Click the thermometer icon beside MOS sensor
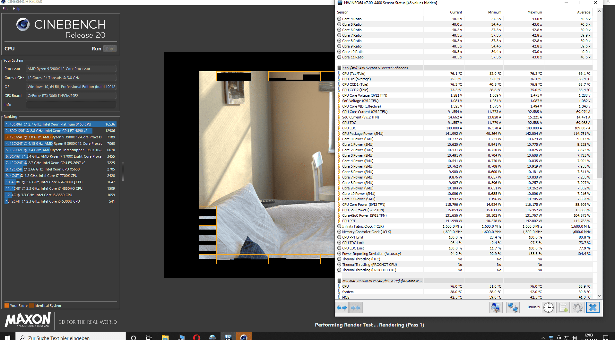The image size is (615, 340). (339, 297)
